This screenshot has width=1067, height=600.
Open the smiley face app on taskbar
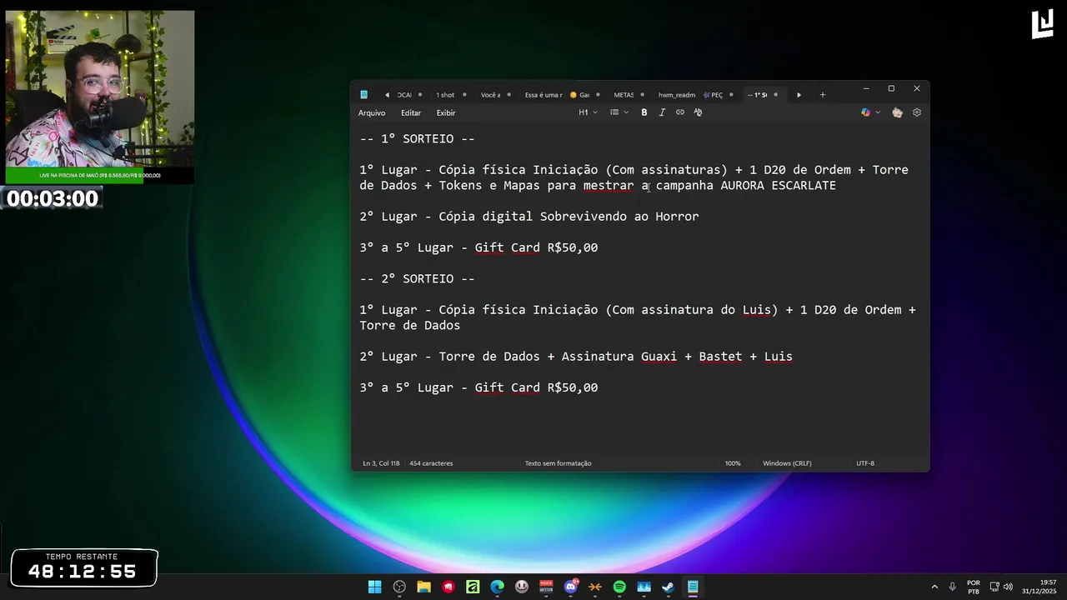tap(522, 587)
